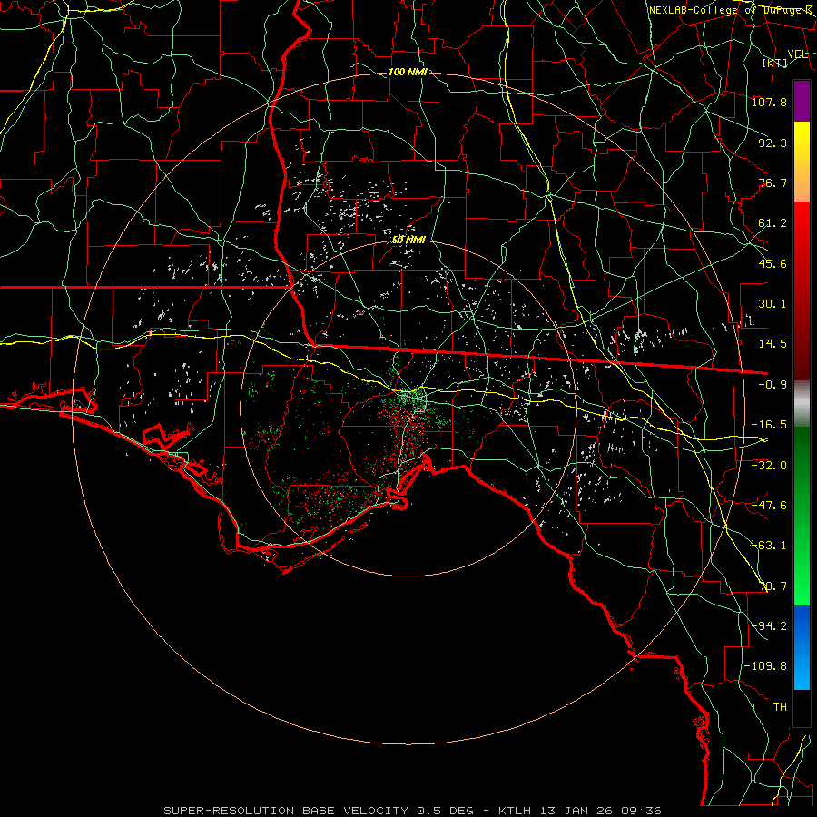Click the 14.5 scale value

tap(773, 344)
